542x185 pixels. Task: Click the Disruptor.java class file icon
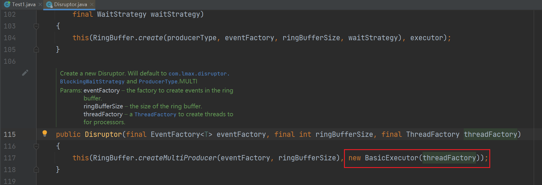[49, 5]
